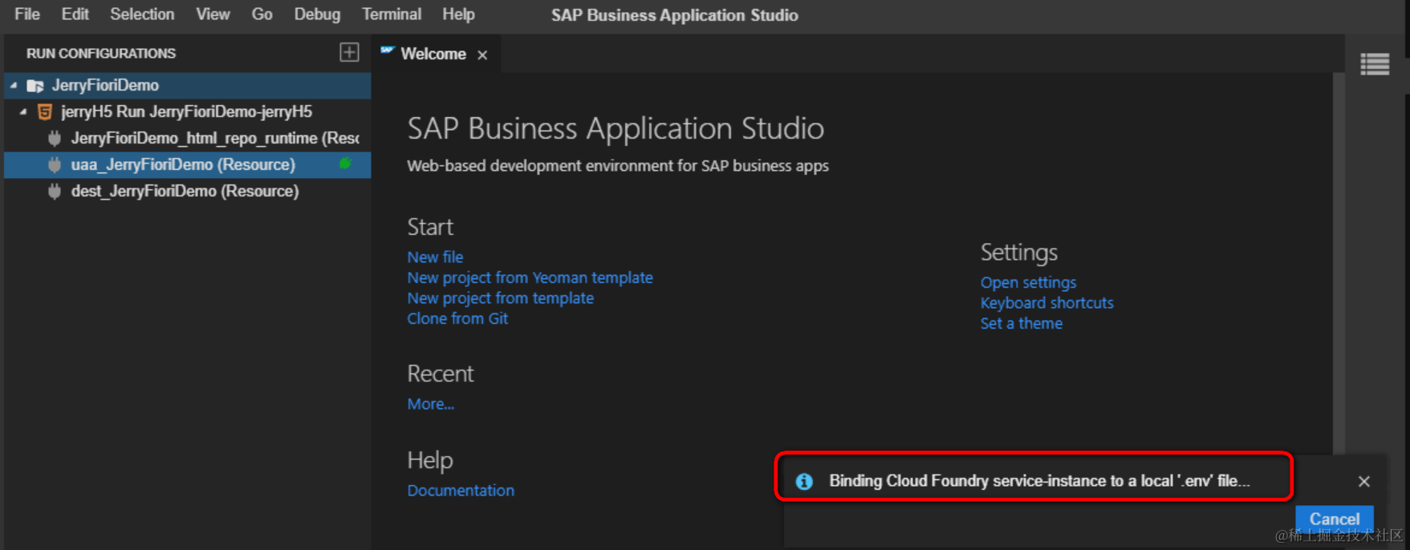This screenshot has width=1410, height=550.
Task: Click the plug icon beside uaa_JerryFioriDemo
Action: click(55, 164)
